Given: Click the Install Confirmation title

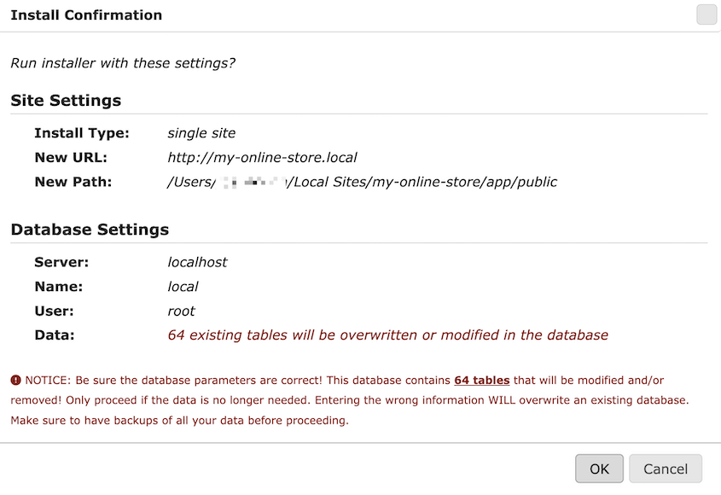Looking at the screenshot, I should click(x=85, y=15).
